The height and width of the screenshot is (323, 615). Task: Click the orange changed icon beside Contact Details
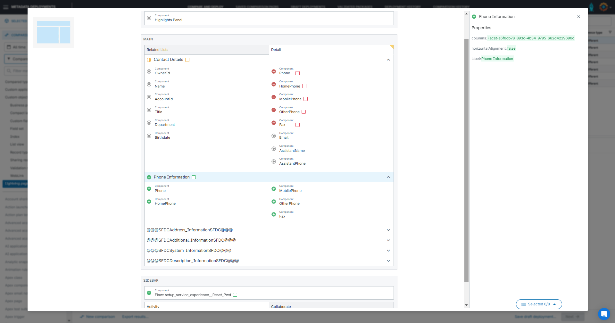click(149, 60)
